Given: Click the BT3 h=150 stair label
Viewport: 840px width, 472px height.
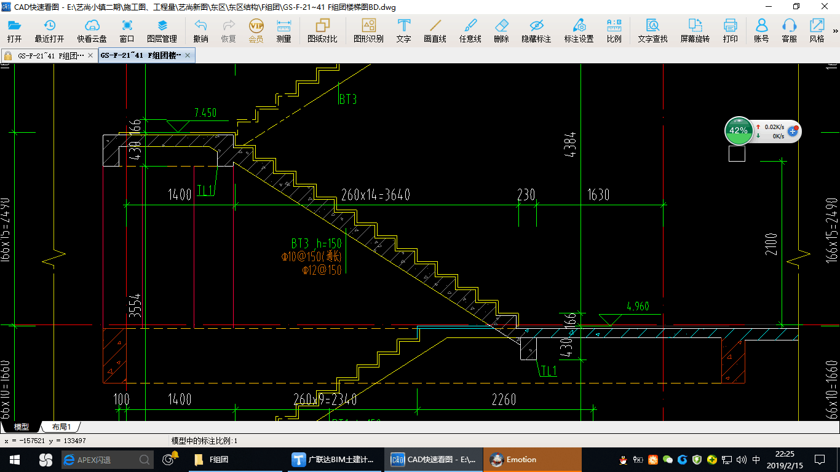Looking at the screenshot, I should 316,244.
